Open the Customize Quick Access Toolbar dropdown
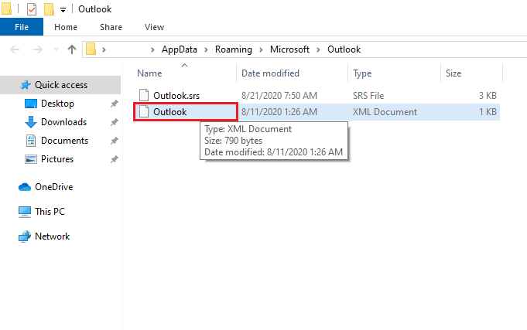The height and width of the screenshot is (330, 527). [x=63, y=10]
